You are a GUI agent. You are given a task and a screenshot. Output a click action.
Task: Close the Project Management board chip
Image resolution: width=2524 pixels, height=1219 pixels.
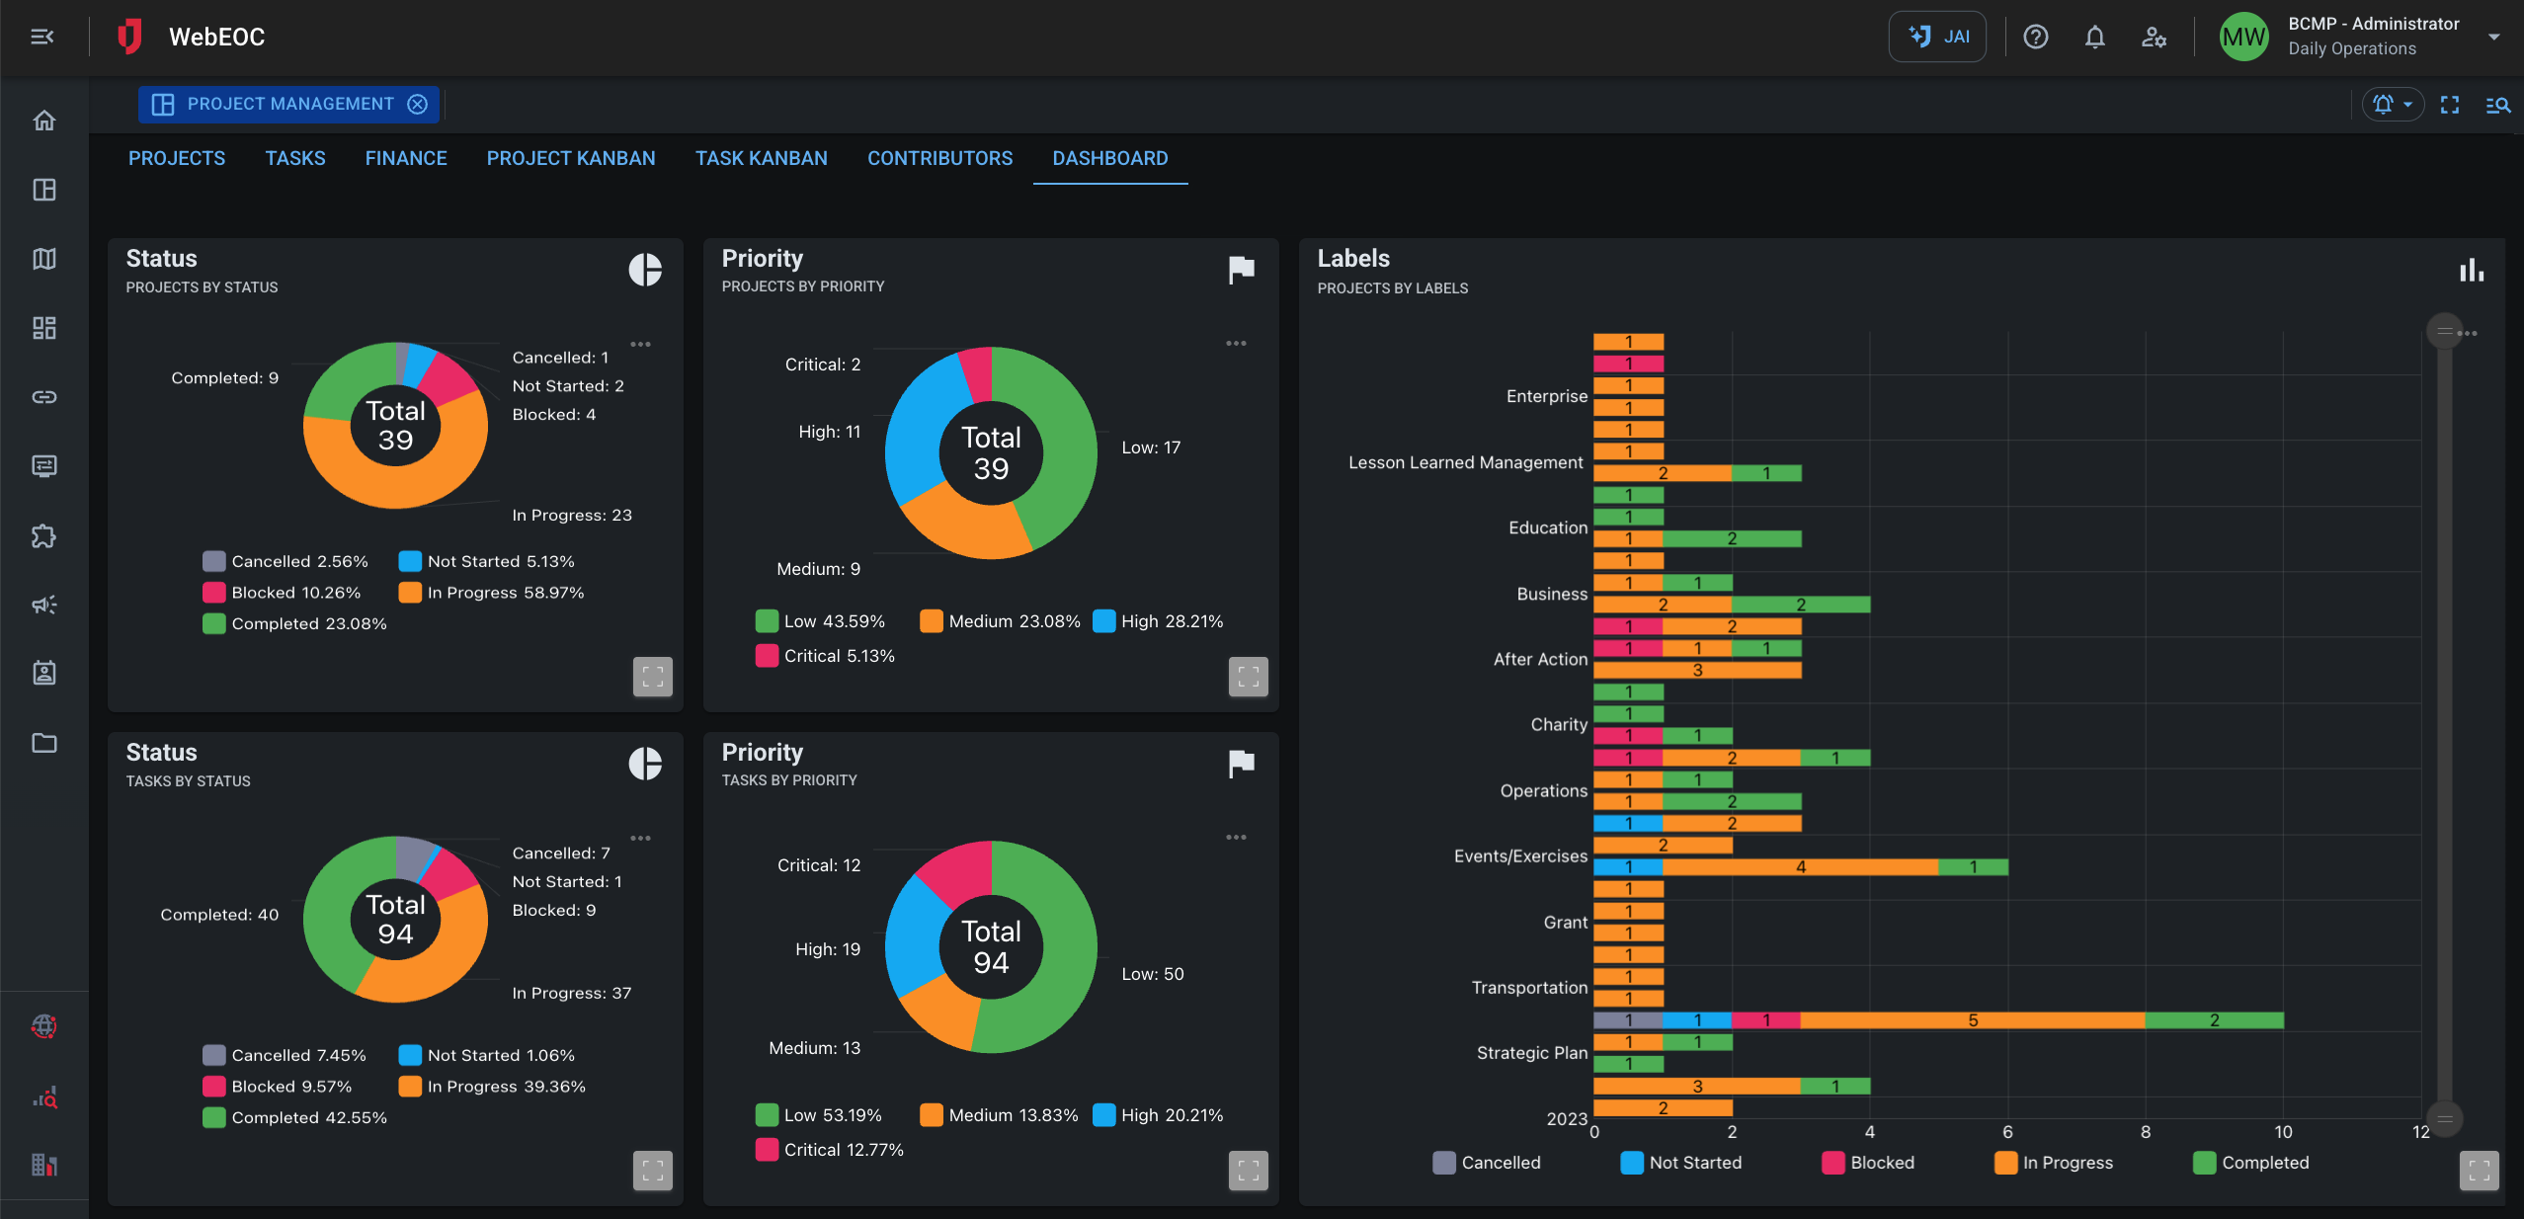[x=418, y=104]
